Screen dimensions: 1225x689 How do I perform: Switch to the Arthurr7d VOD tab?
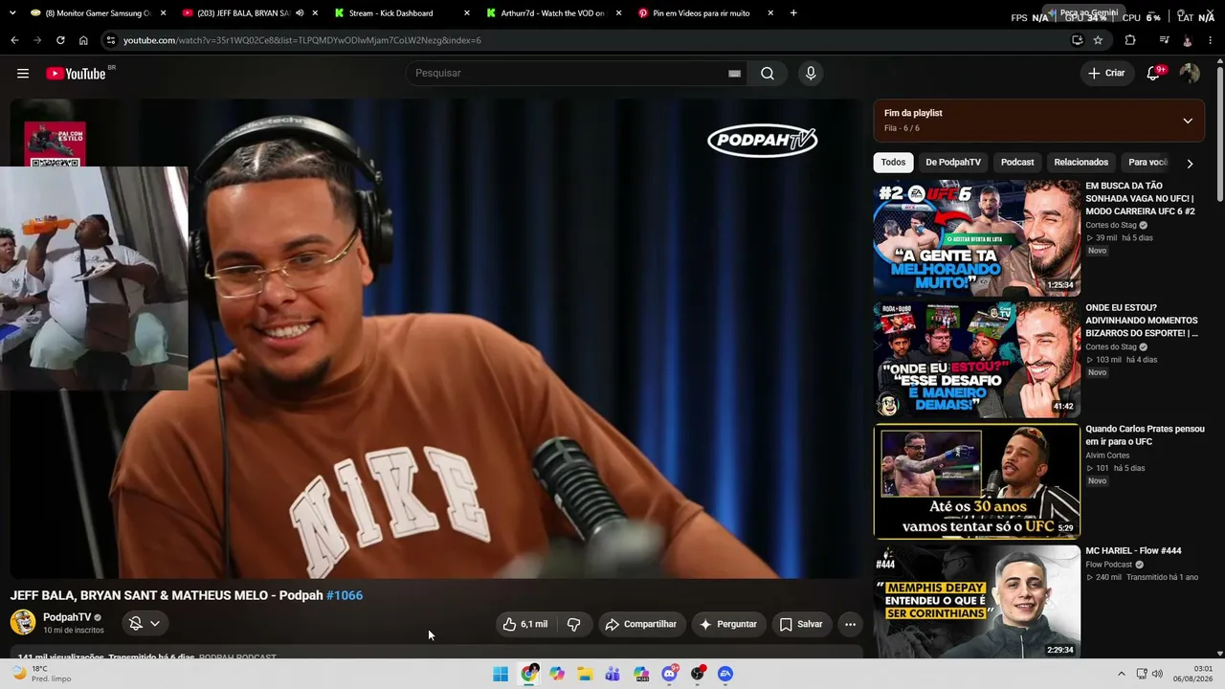(x=553, y=13)
